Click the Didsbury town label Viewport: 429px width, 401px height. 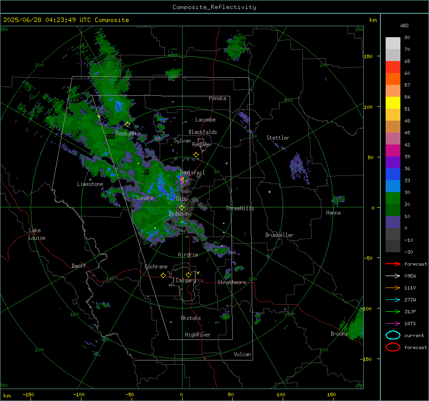(180, 214)
